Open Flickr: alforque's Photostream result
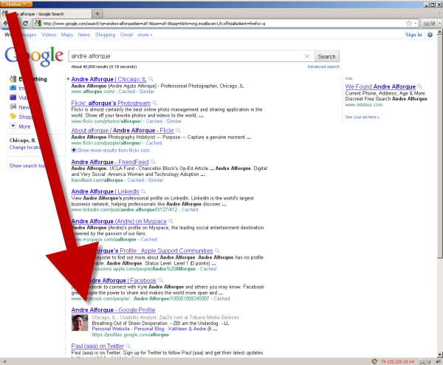Image resolution: width=443 pixels, height=365 pixels. pyautogui.click(x=111, y=103)
